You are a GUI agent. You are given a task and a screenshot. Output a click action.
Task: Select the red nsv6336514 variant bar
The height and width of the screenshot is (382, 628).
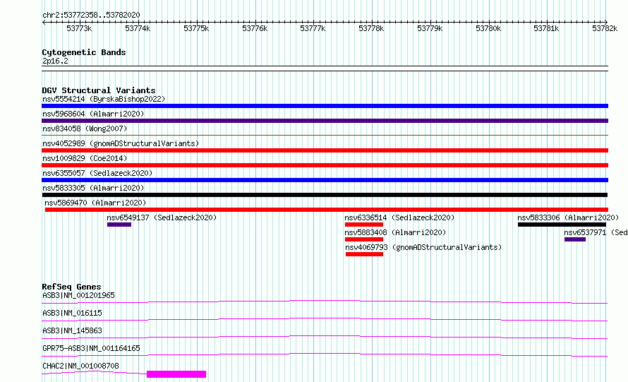click(364, 225)
